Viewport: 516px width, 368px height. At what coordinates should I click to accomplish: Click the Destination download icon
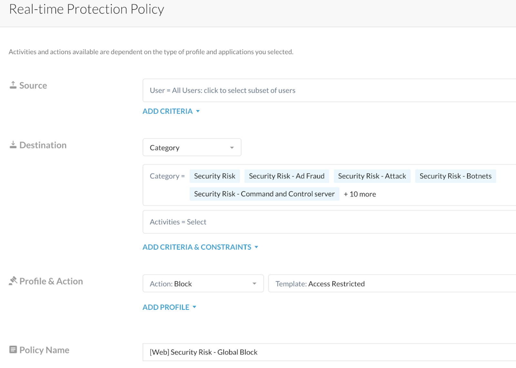pos(13,145)
